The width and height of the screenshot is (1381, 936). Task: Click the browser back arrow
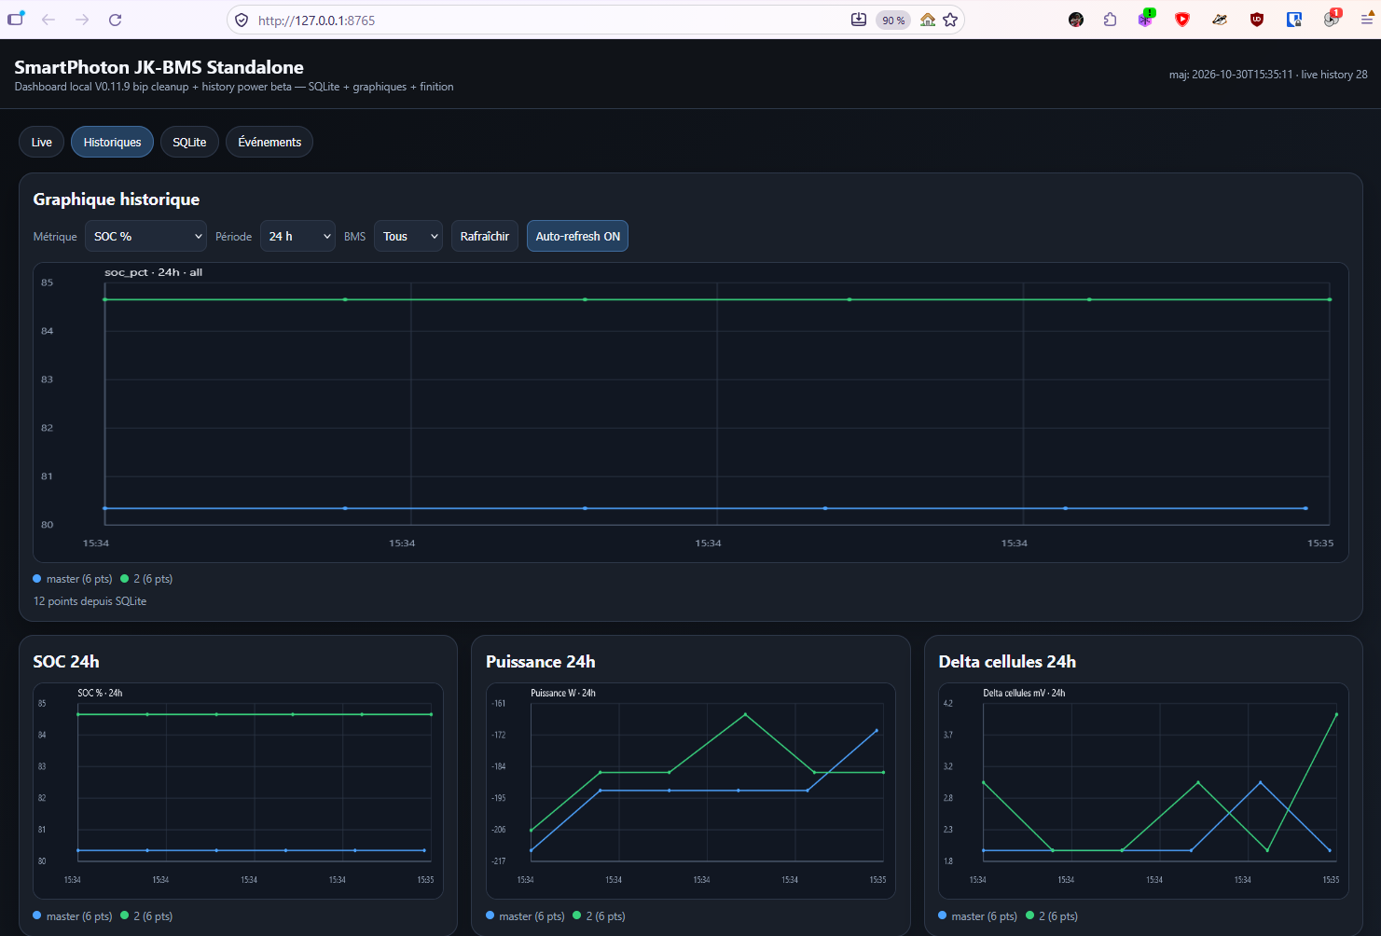(48, 20)
